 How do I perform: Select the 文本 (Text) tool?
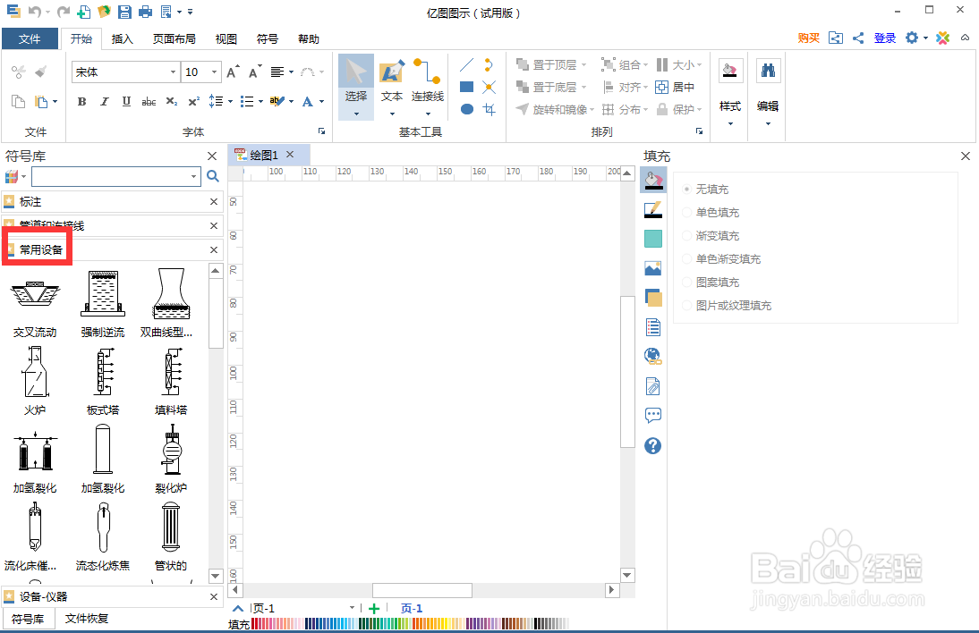391,87
